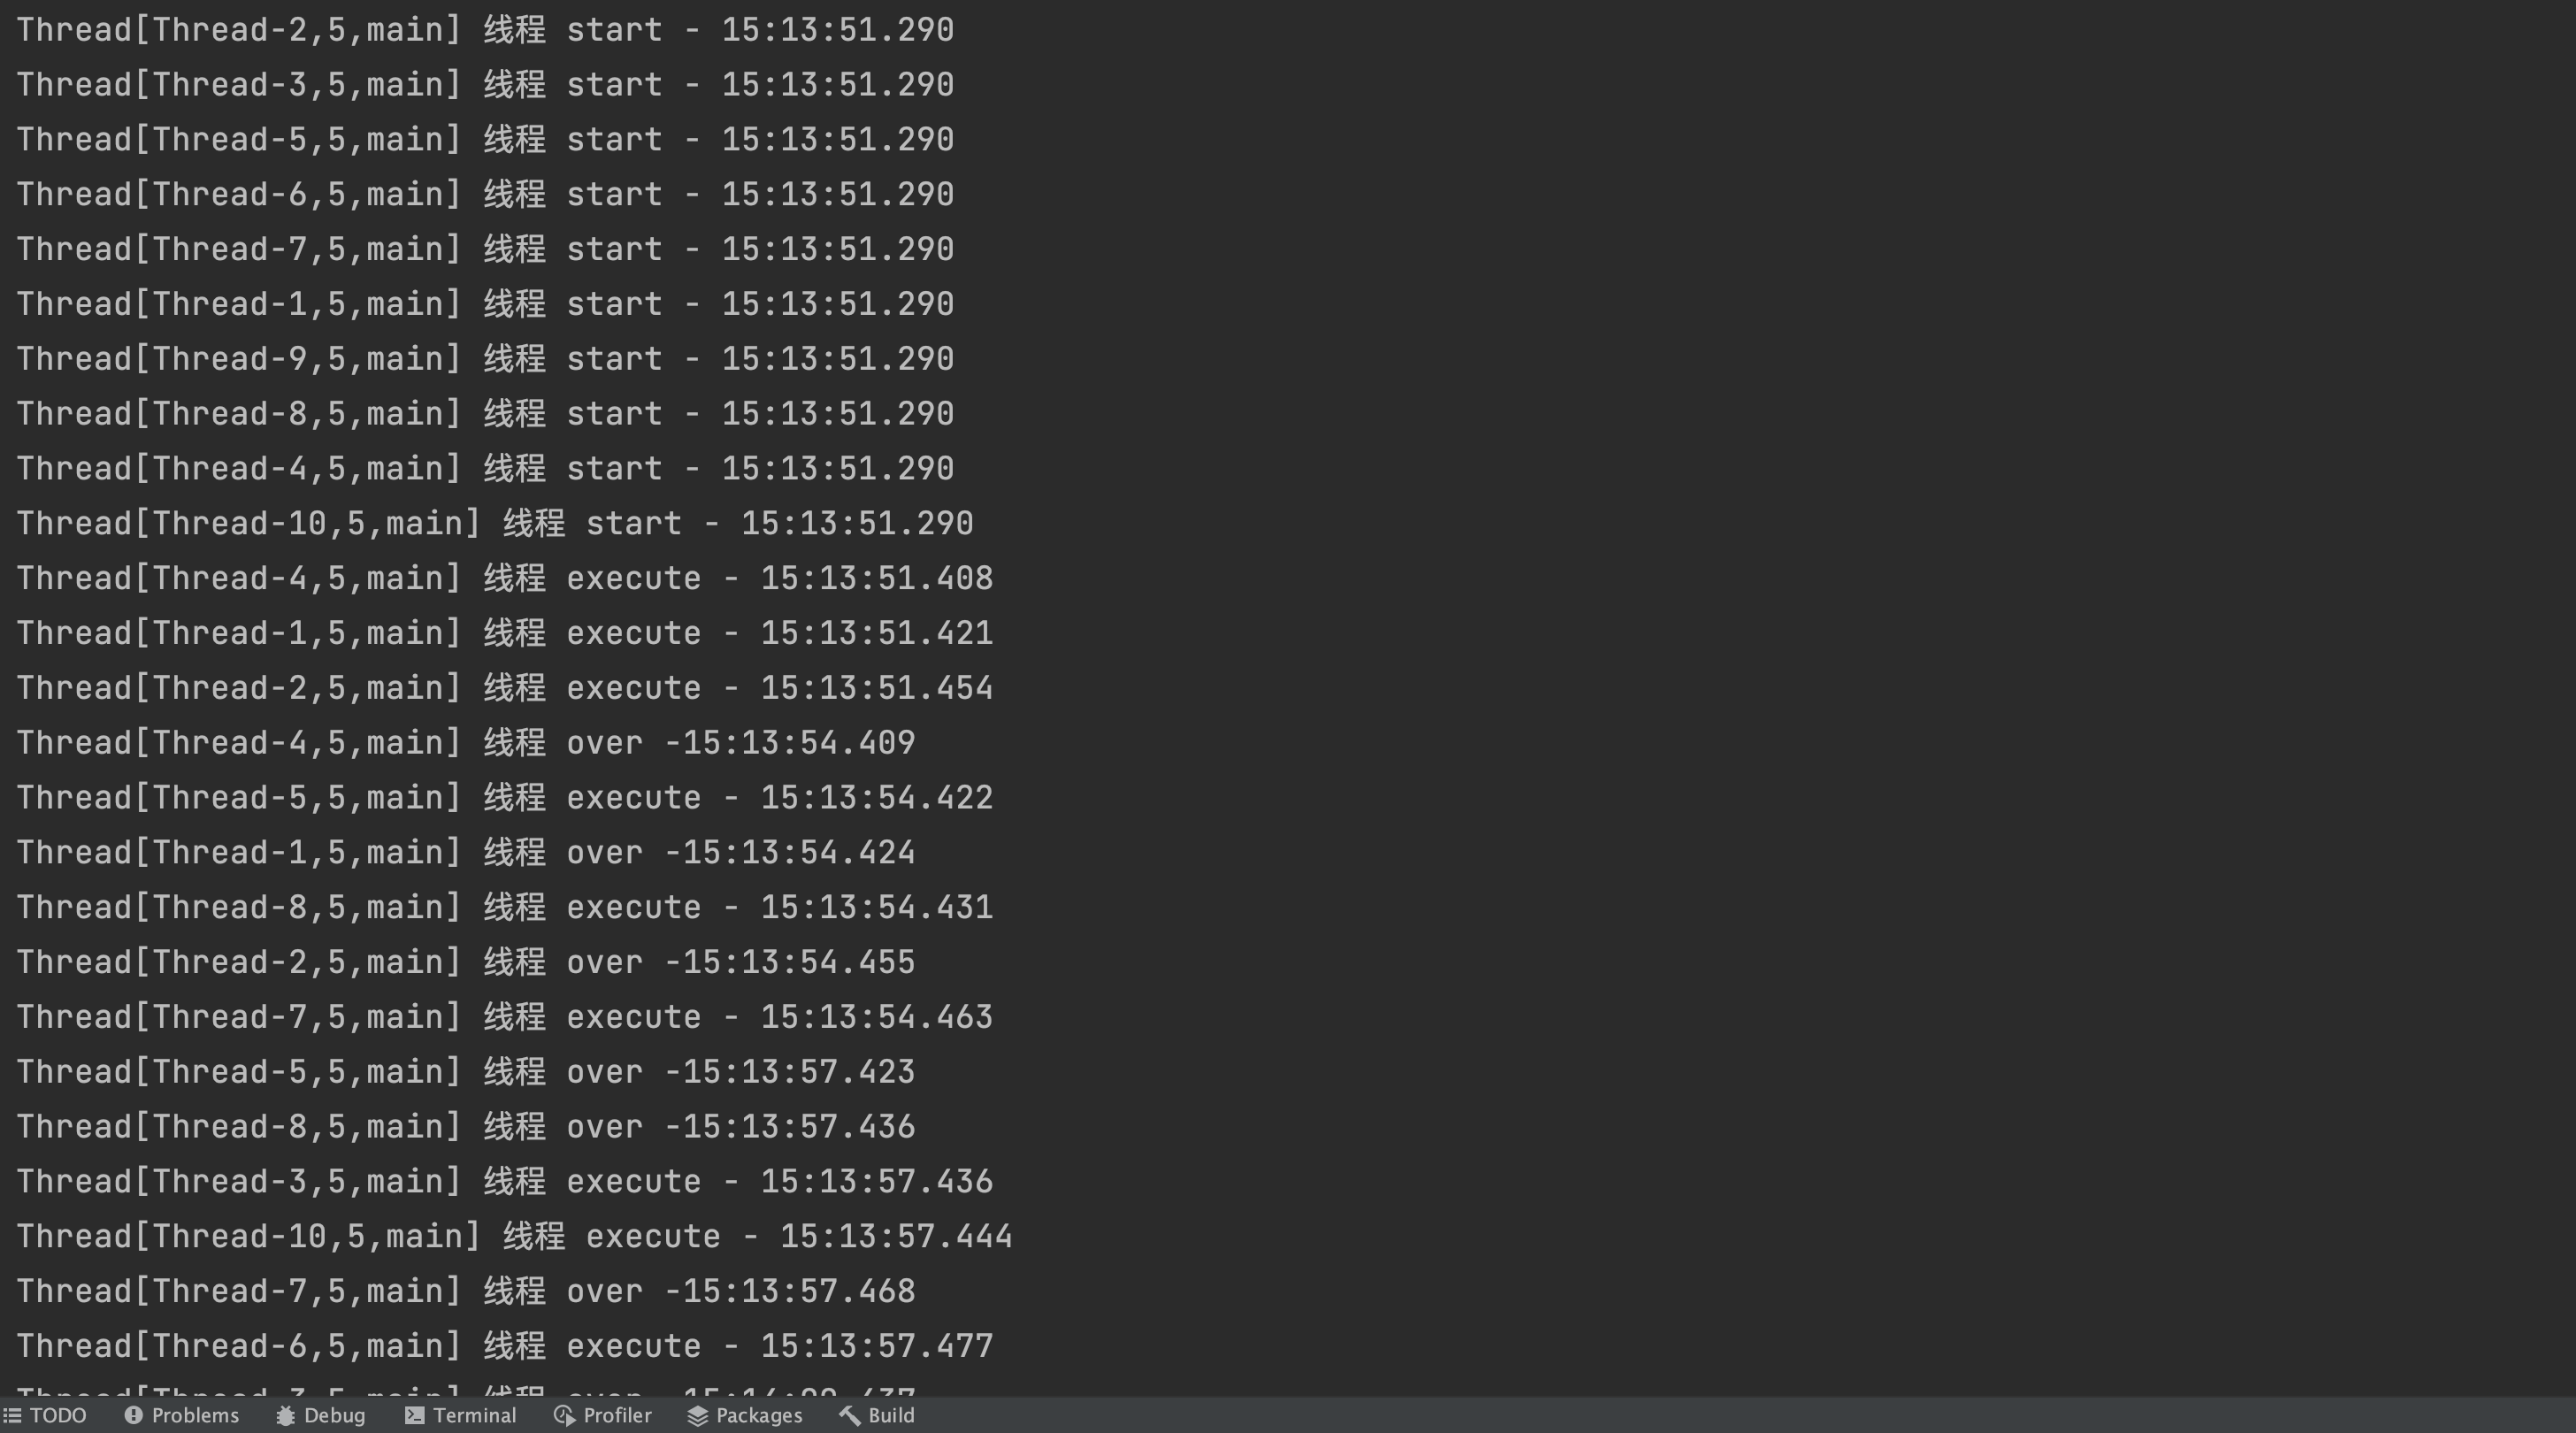Screen dimensions: 2576x1433
Task: Click the Problems warning icon
Action: 133,1416
